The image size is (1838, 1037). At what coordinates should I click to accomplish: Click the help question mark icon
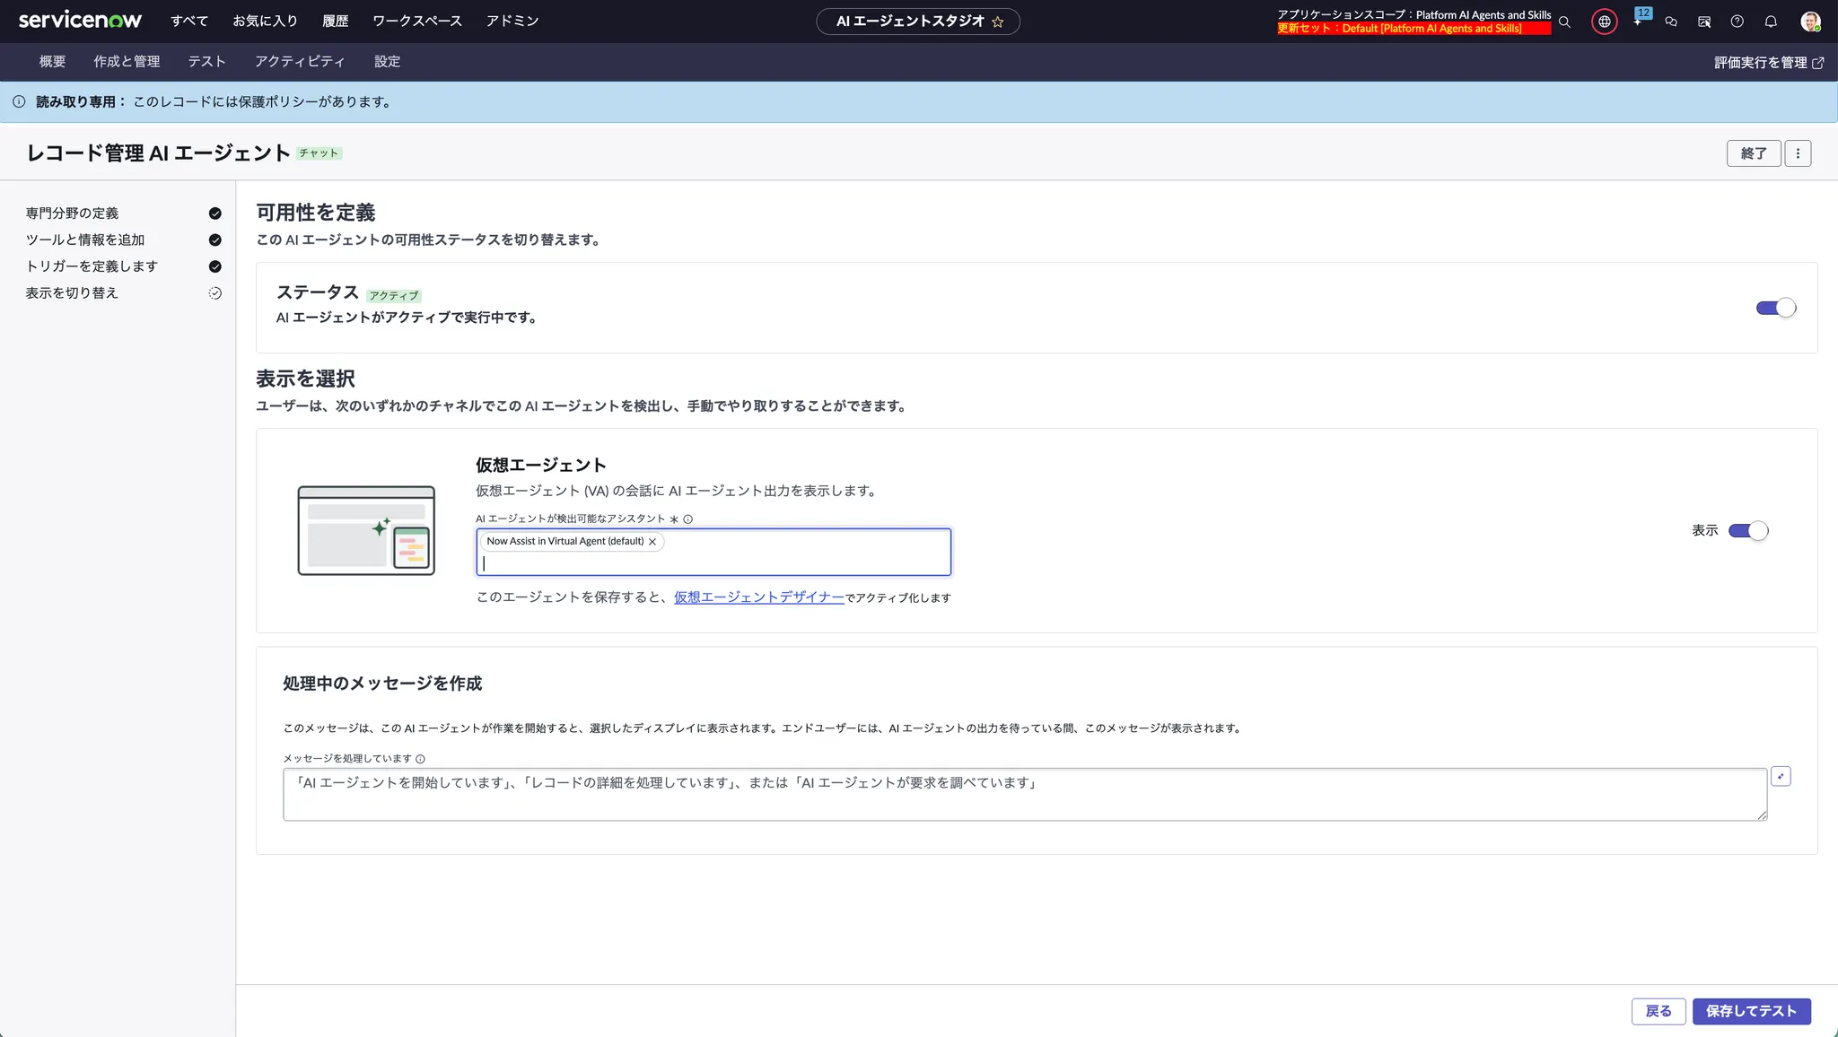coord(1737,22)
